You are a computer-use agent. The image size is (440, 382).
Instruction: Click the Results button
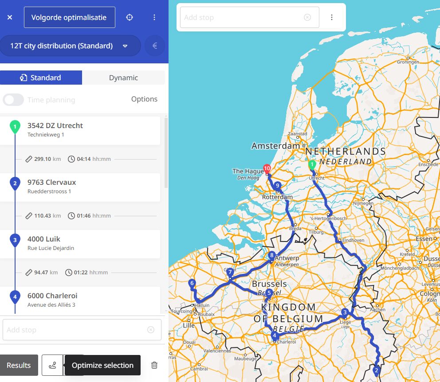tap(19, 365)
